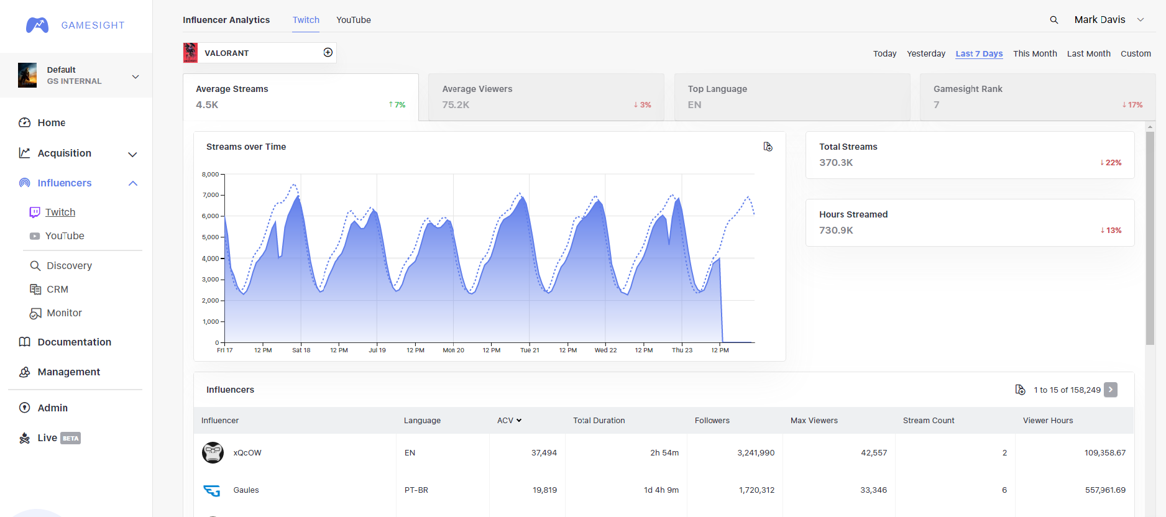Click the 37,494 ACV value
The height and width of the screenshot is (517, 1166).
pos(544,453)
